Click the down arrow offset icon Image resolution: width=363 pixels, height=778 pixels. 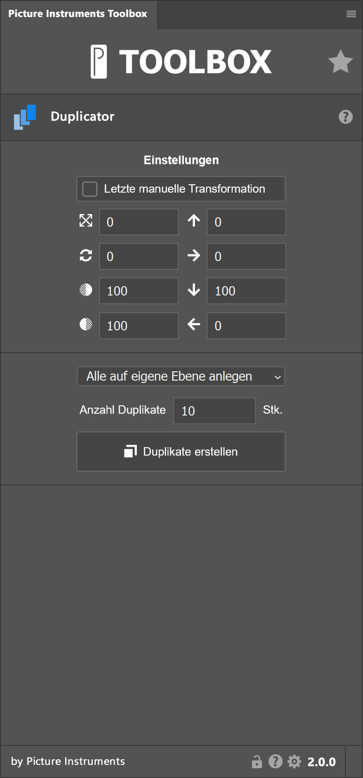[x=194, y=290]
